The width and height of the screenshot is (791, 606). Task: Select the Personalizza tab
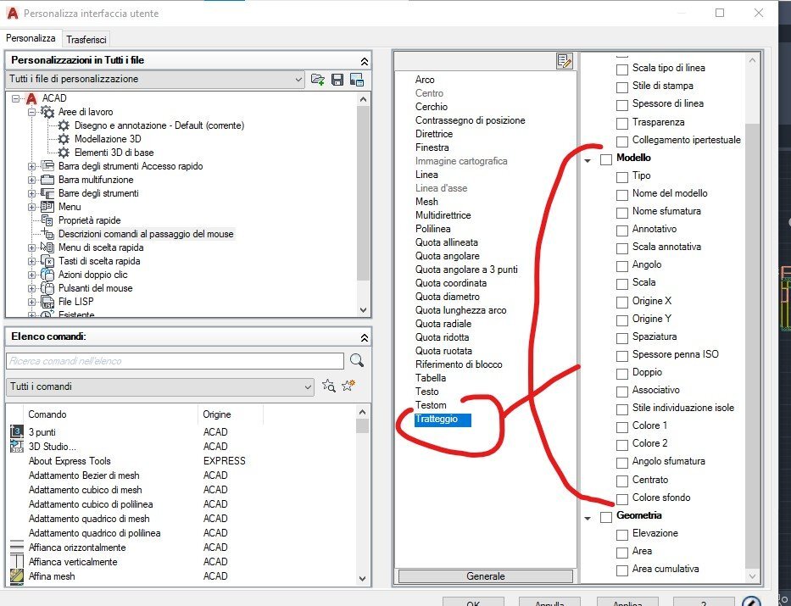(31, 38)
